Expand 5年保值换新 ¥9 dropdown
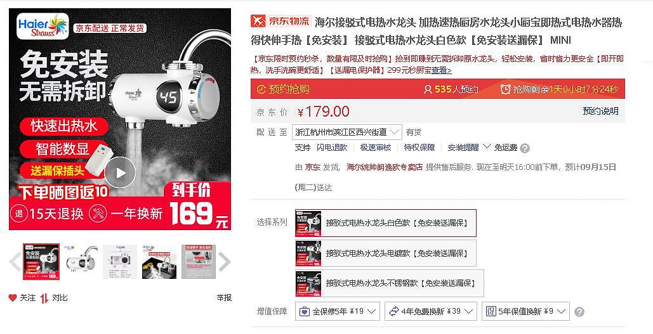Screen dimensions: 653x334 (525, 312)
